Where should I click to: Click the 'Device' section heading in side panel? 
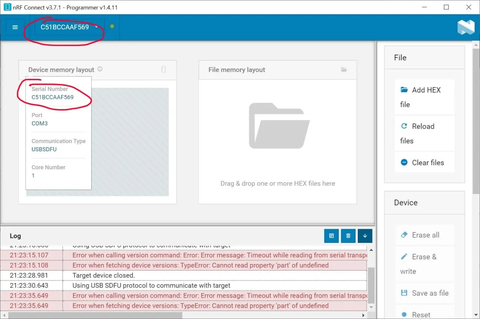click(x=406, y=203)
